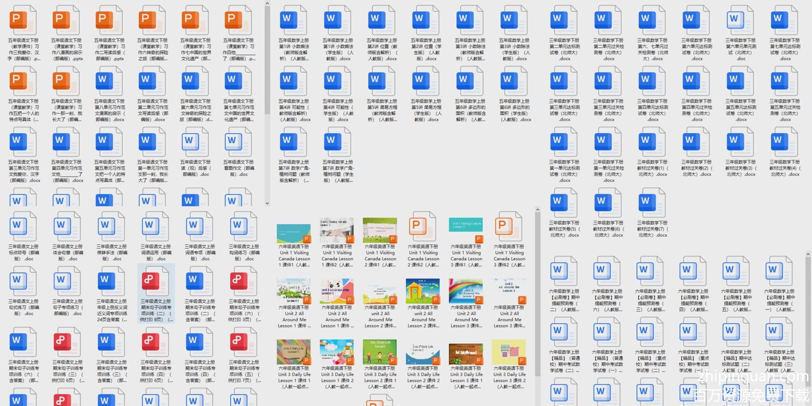Image resolution: width=812 pixels, height=406 pixels.
Task: Click Word icon for 第3讲 小数除法（学生版）
Action: 514,19
